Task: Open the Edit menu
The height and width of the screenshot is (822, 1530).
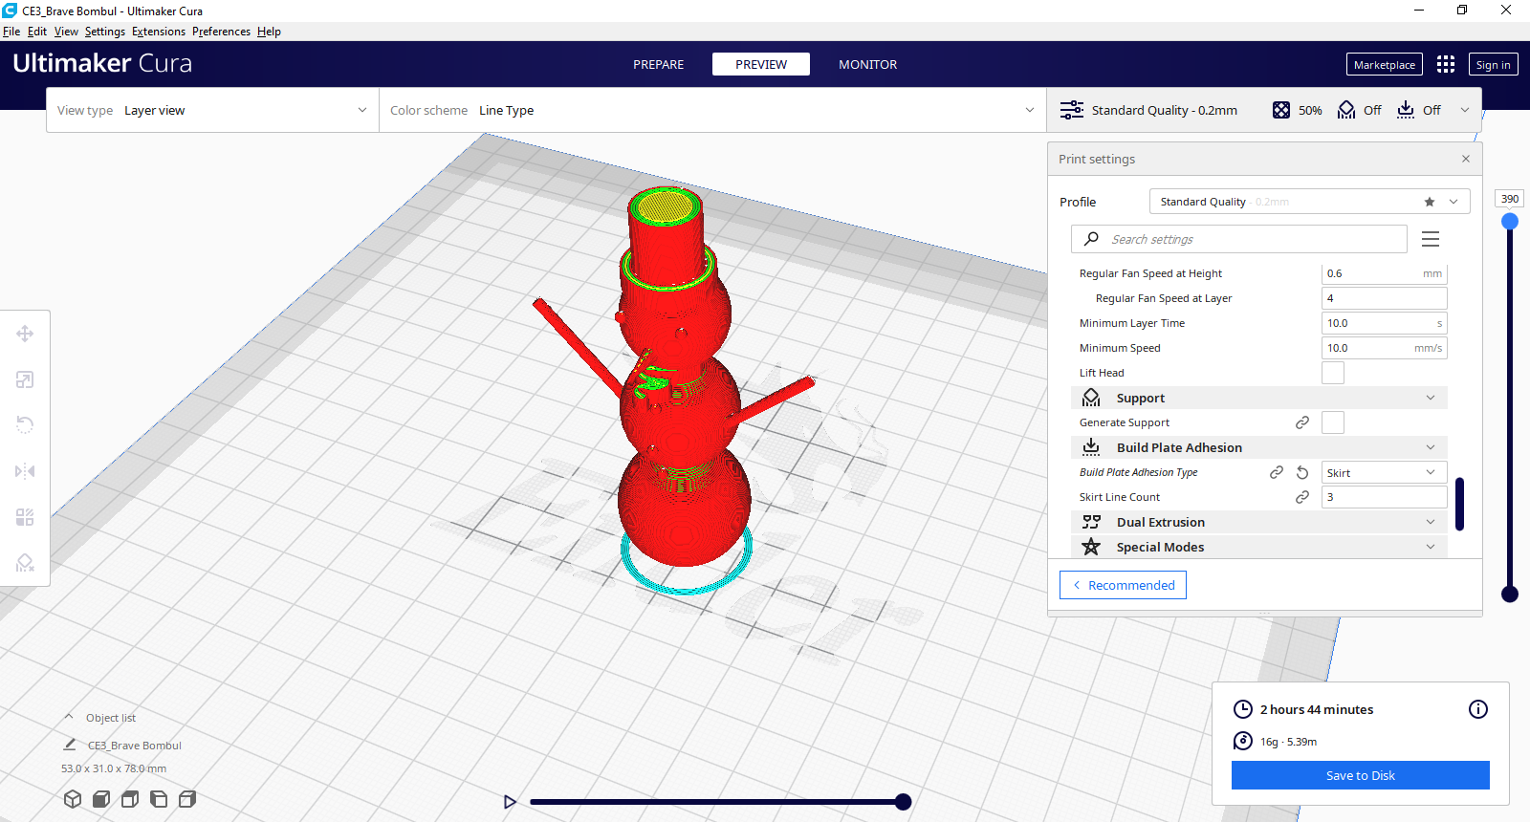Action: 37,32
